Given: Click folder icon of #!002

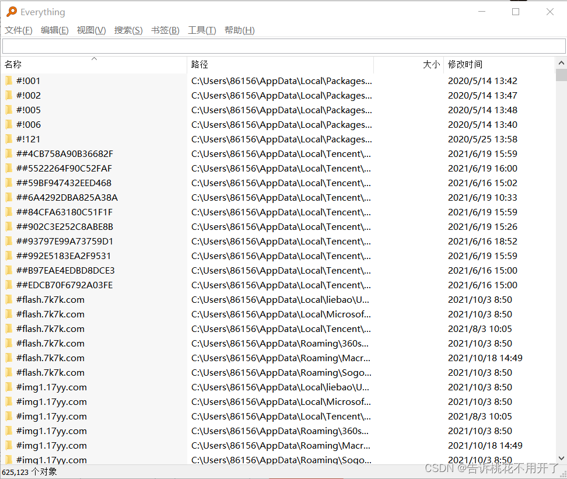Looking at the screenshot, I should pos(9,95).
